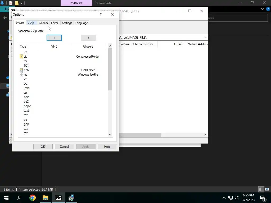271x203 pixels.
Task: Open the 7-Zip tab in Options
Action: [31, 23]
